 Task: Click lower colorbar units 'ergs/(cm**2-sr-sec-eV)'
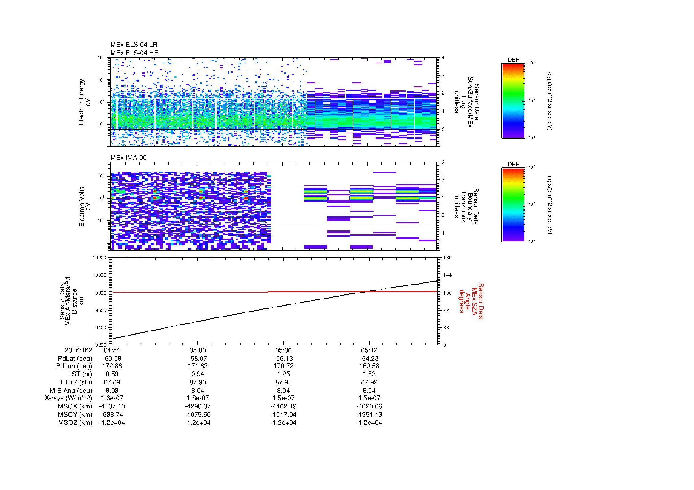coord(550,205)
